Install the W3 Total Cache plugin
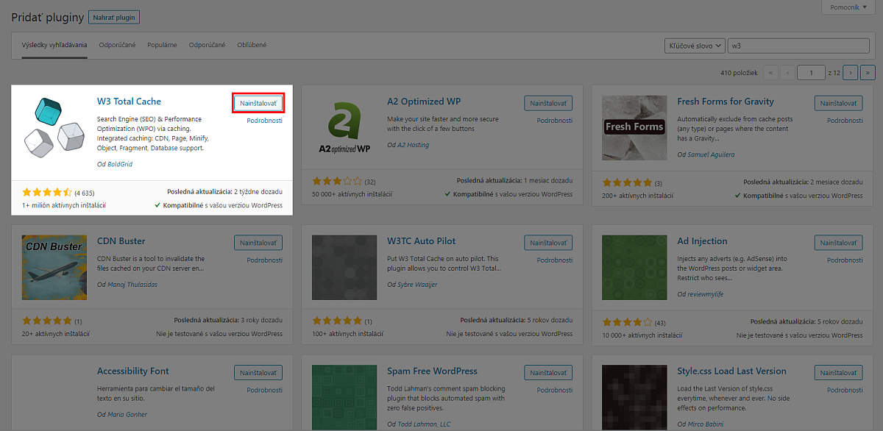Viewport: 883px width, 431px height. click(258, 103)
